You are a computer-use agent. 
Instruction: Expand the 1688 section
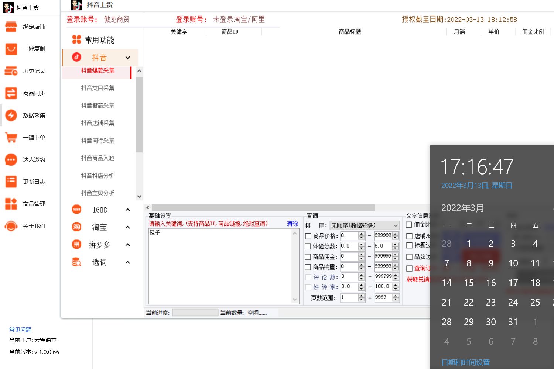point(127,210)
